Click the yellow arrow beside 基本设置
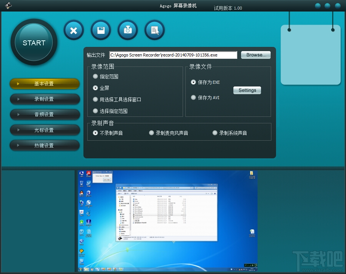 [18, 84]
